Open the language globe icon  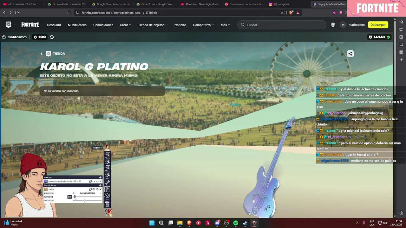(333, 25)
